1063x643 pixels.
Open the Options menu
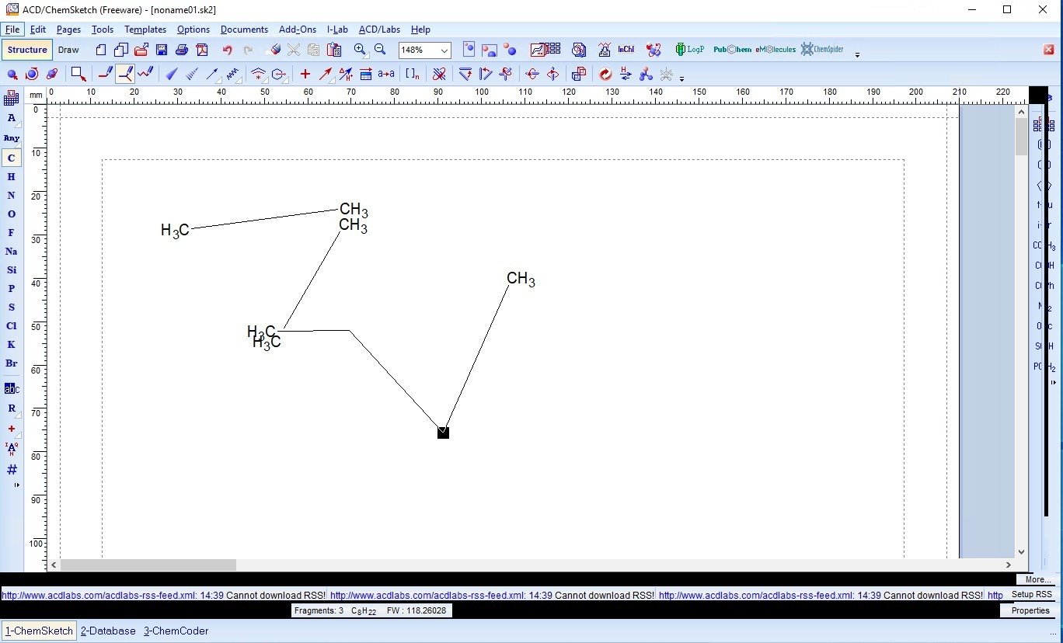point(193,30)
